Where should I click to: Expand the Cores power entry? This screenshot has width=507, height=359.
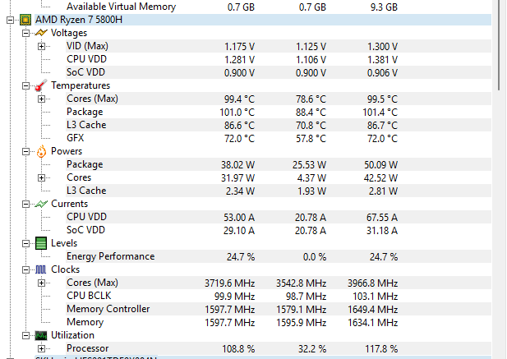tap(41, 177)
